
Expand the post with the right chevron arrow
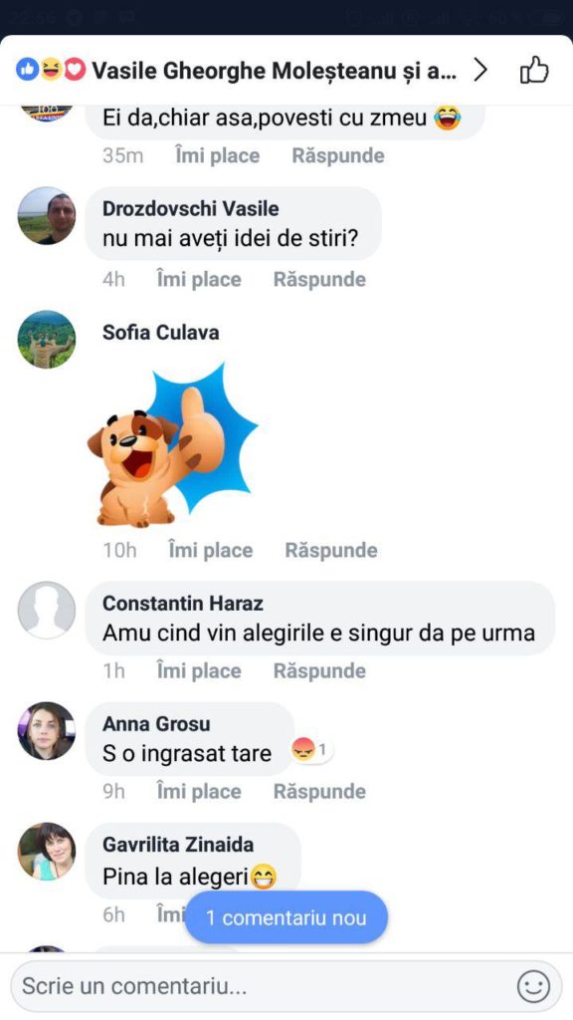pos(480,70)
